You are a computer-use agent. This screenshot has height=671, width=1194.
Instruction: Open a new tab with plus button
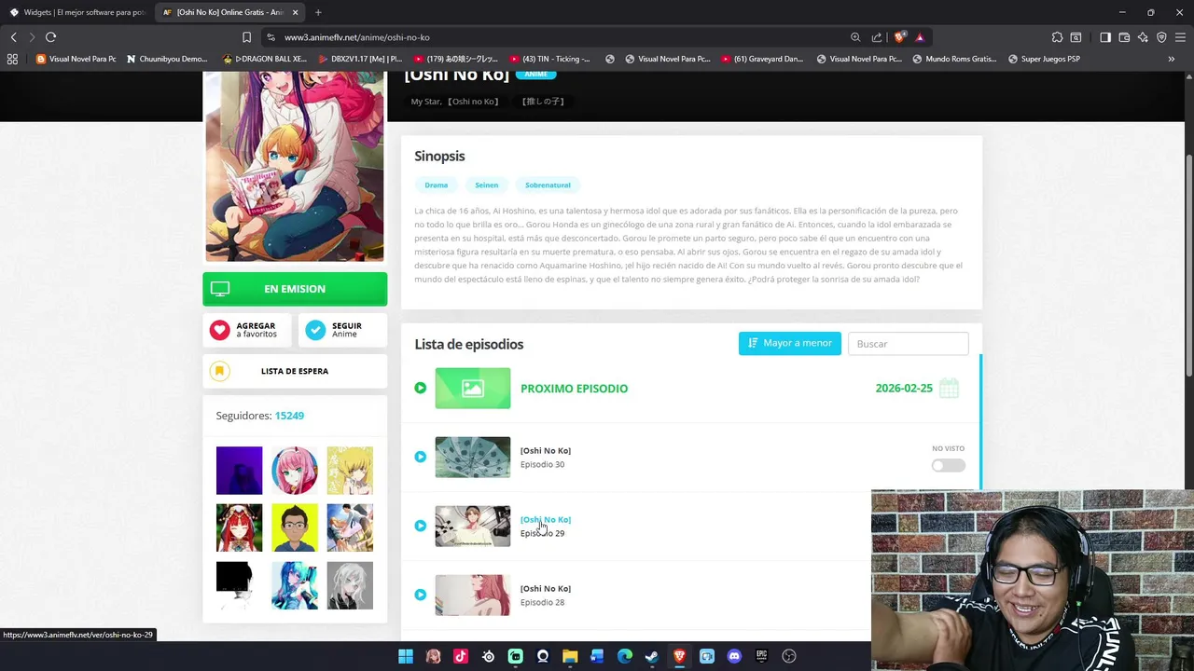point(318,12)
